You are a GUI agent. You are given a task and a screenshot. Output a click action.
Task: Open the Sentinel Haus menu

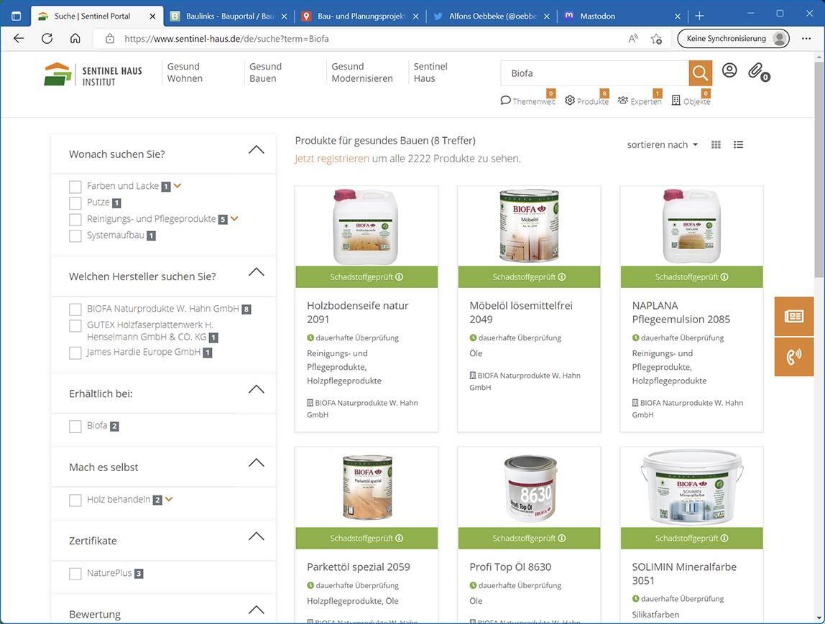(430, 73)
